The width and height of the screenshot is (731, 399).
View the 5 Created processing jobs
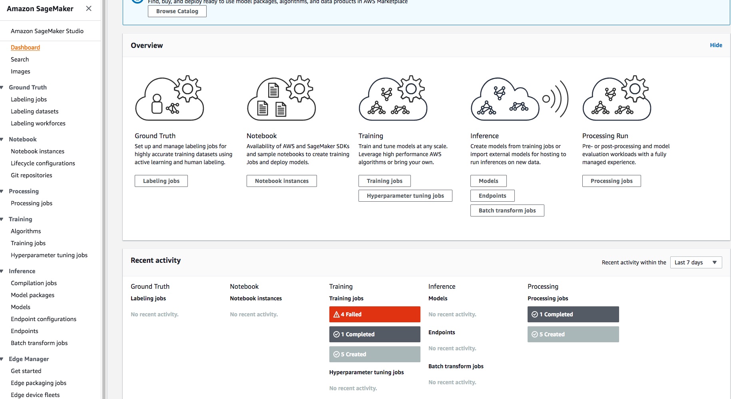pyautogui.click(x=573, y=334)
